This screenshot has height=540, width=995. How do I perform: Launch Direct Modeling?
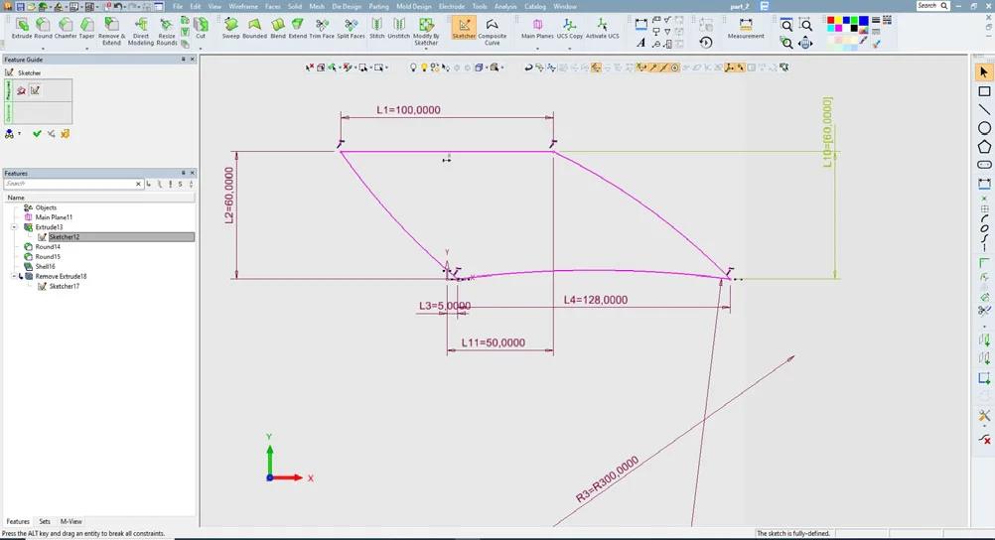click(141, 31)
